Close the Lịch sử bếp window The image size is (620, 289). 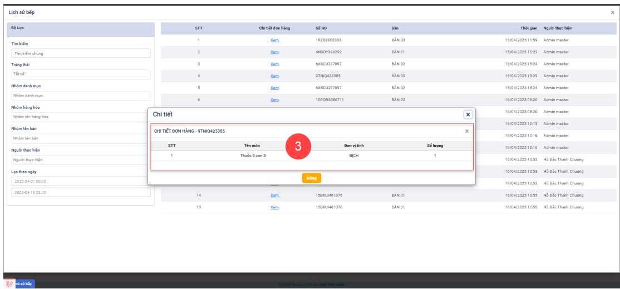click(612, 12)
